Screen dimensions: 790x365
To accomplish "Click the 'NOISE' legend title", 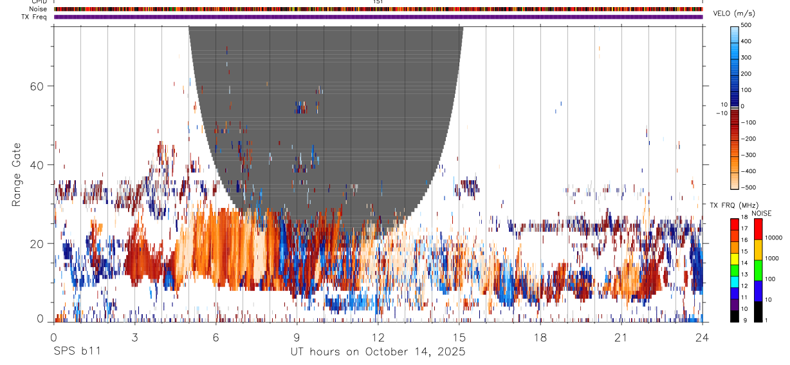I will [762, 213].
